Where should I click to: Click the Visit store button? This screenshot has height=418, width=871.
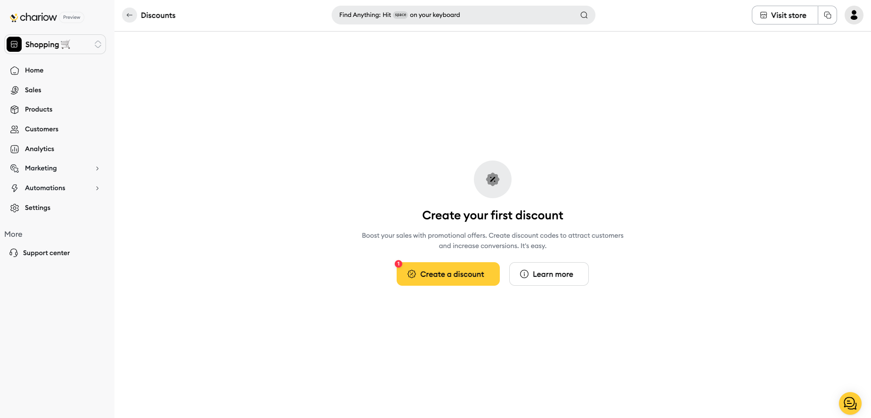(785, 15)
